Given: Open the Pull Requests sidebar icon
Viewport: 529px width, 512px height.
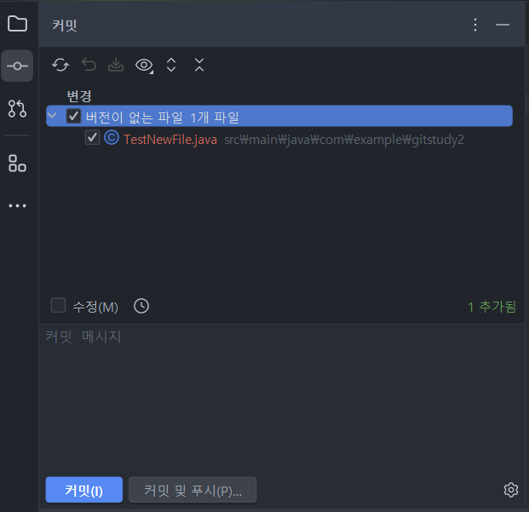Looking at the screenshot, I should 17,108.
